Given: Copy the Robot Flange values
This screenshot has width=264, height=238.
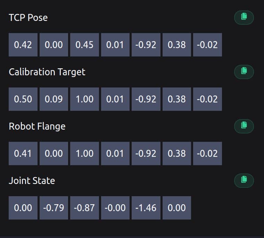Looking at the screenshot, I should [x=244, y=126].
